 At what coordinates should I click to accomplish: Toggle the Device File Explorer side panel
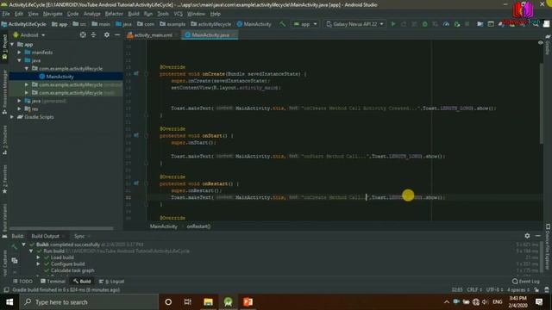[548, 247]
